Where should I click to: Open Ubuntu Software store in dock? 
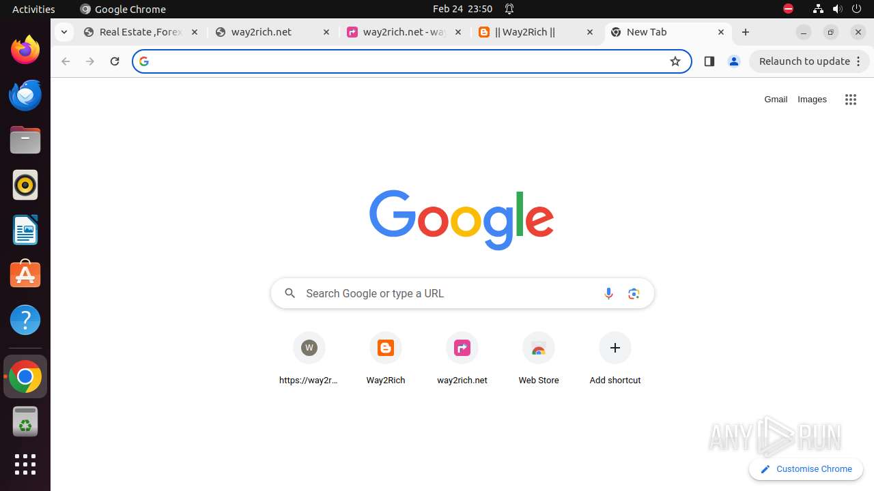coord(25,275)
